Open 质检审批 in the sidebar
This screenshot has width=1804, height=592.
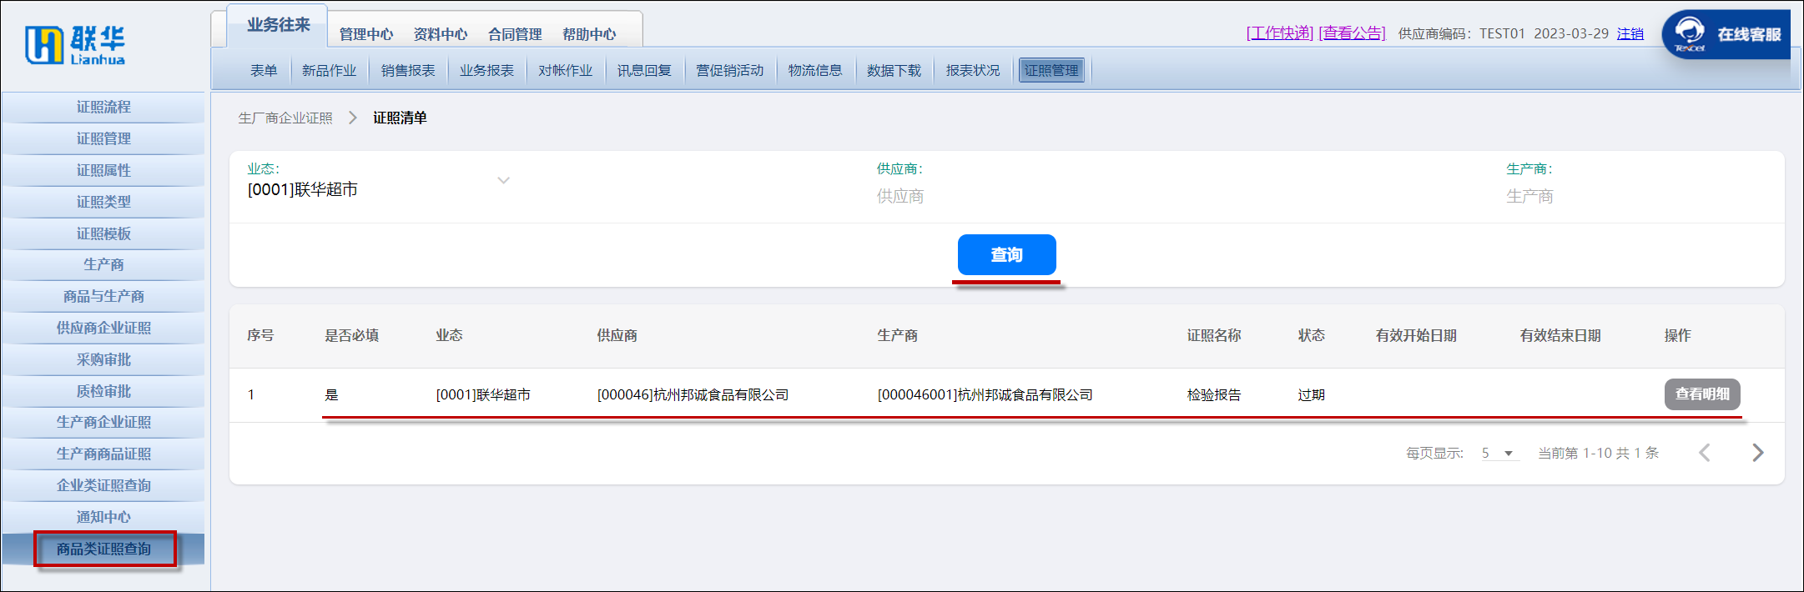[103, 391]
